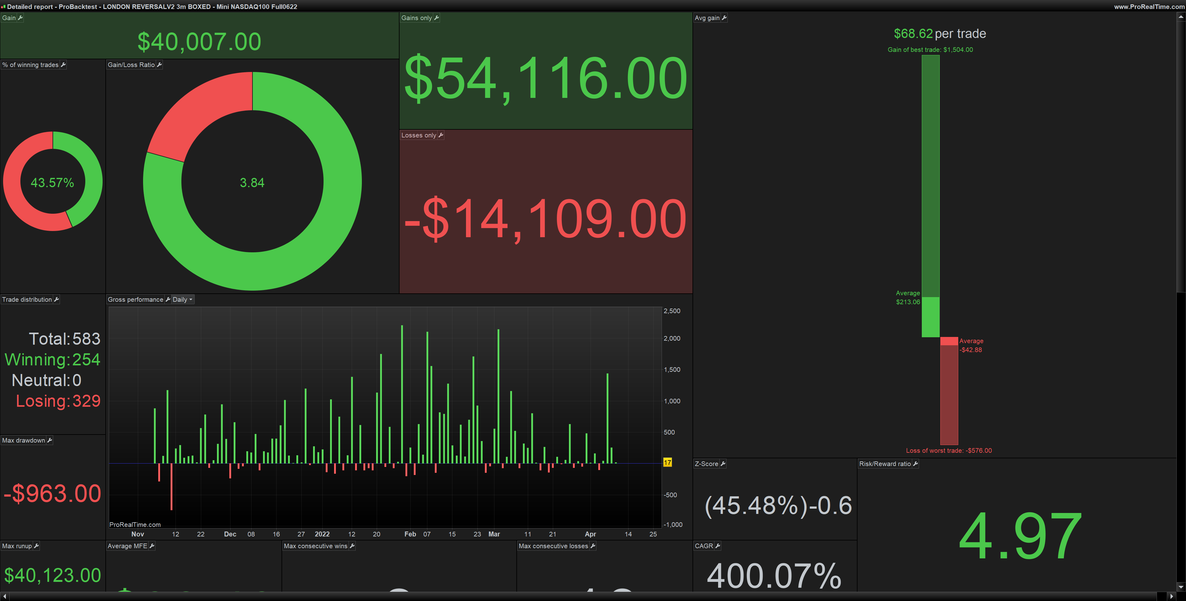Open wrench settings for Gain/Loss Ratio

pyautogui.click(x=159, y=65)
